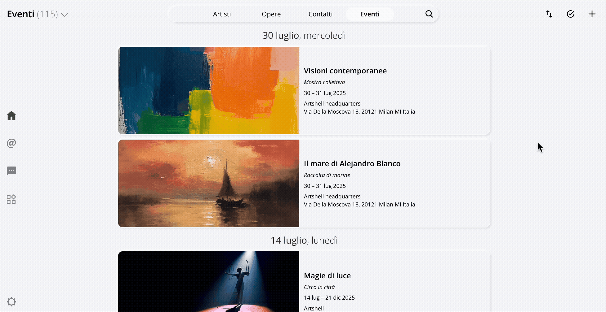Click the sort arrows icon
The width and height of the screenshot is (606, 312).
tap(549, 14)
